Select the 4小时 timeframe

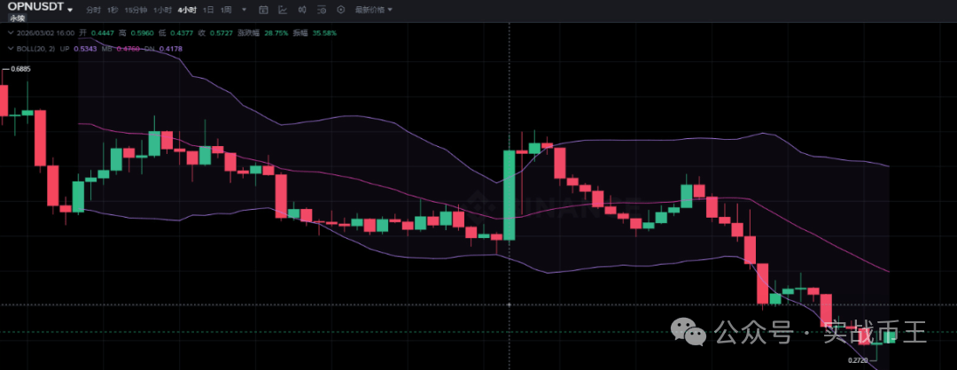click(187, 10)
